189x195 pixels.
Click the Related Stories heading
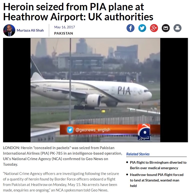click(x=138, y=154)
